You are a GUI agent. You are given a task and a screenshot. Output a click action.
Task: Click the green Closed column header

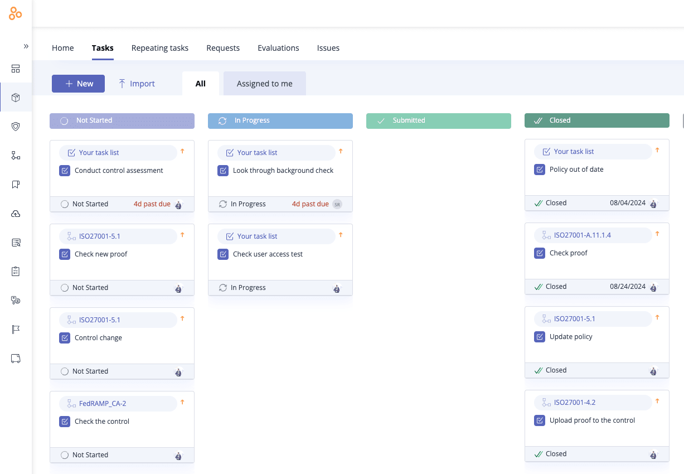coord(596,120)
